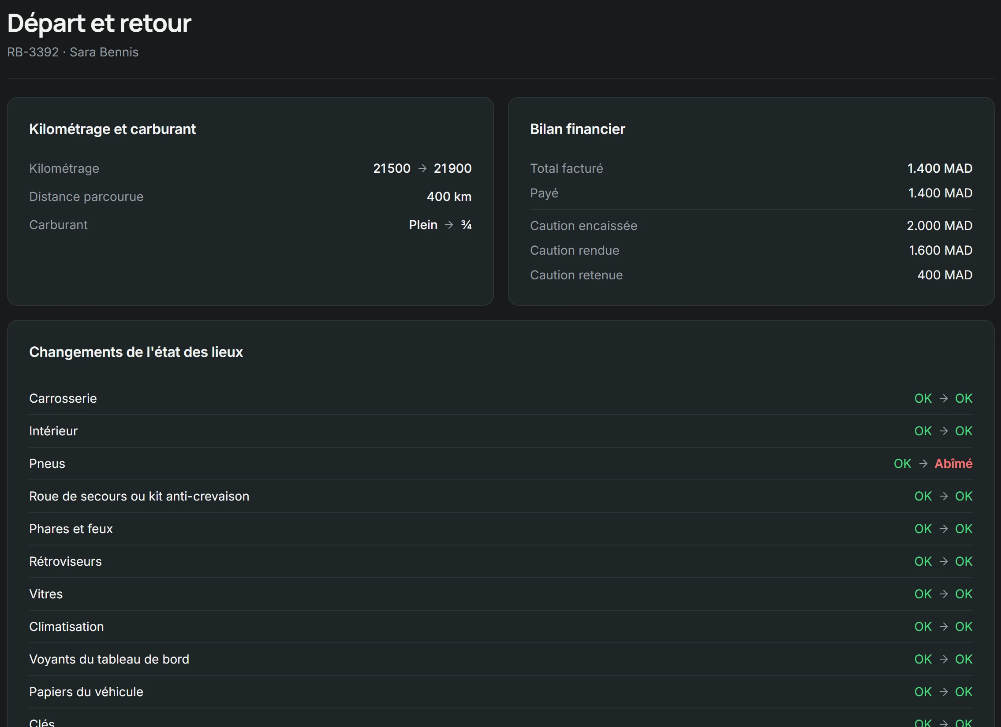Click the 'Changements de l'état des lieux' heading
1001x727 pixels.
[136, 352]
